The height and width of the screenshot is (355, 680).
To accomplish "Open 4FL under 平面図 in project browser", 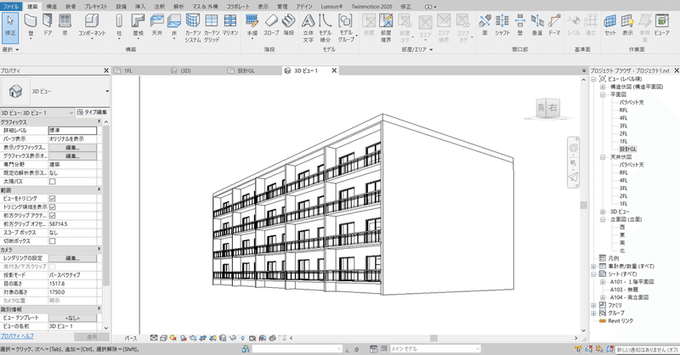I will coord(623,118).
